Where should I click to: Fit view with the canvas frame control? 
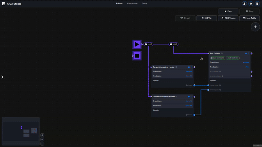pos(42,143)
